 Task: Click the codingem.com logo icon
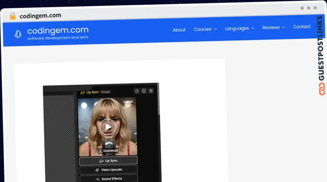point(18,34)
